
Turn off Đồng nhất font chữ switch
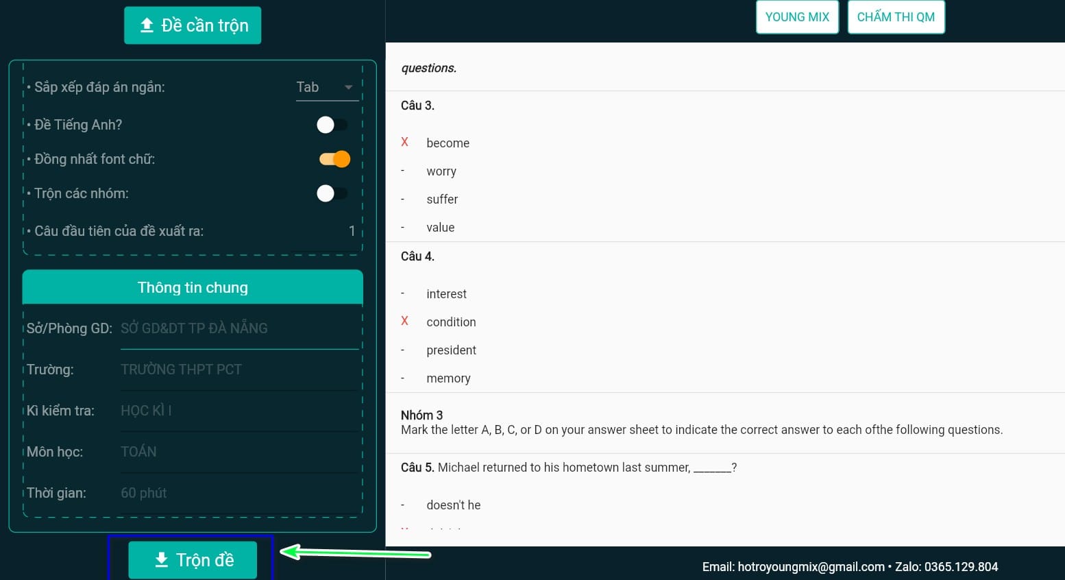pos(334,159)
